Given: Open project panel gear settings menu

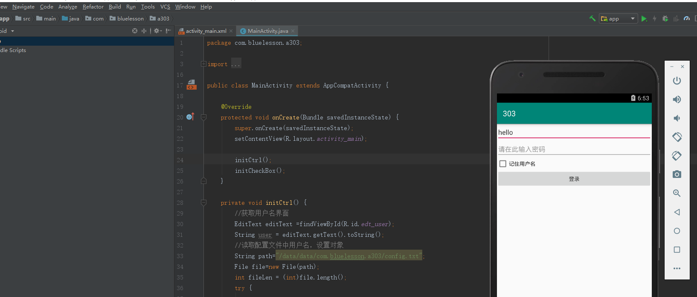Looking at the screenshot, I should pos(157,31).
